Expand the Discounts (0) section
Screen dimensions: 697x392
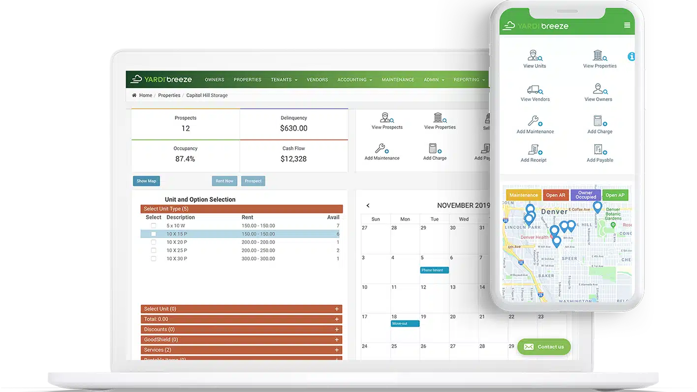tap(241, 330)
